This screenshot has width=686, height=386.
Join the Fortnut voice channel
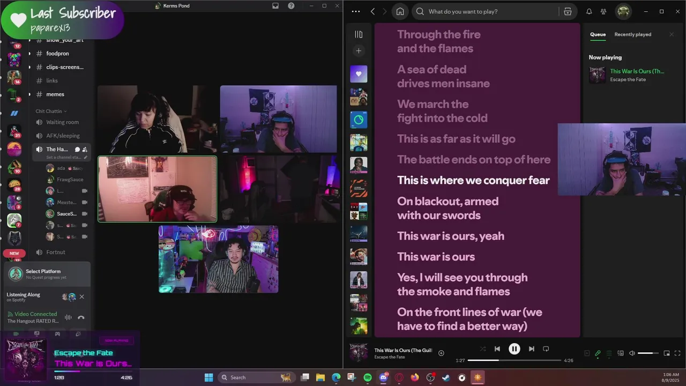[x=56, y=252]
